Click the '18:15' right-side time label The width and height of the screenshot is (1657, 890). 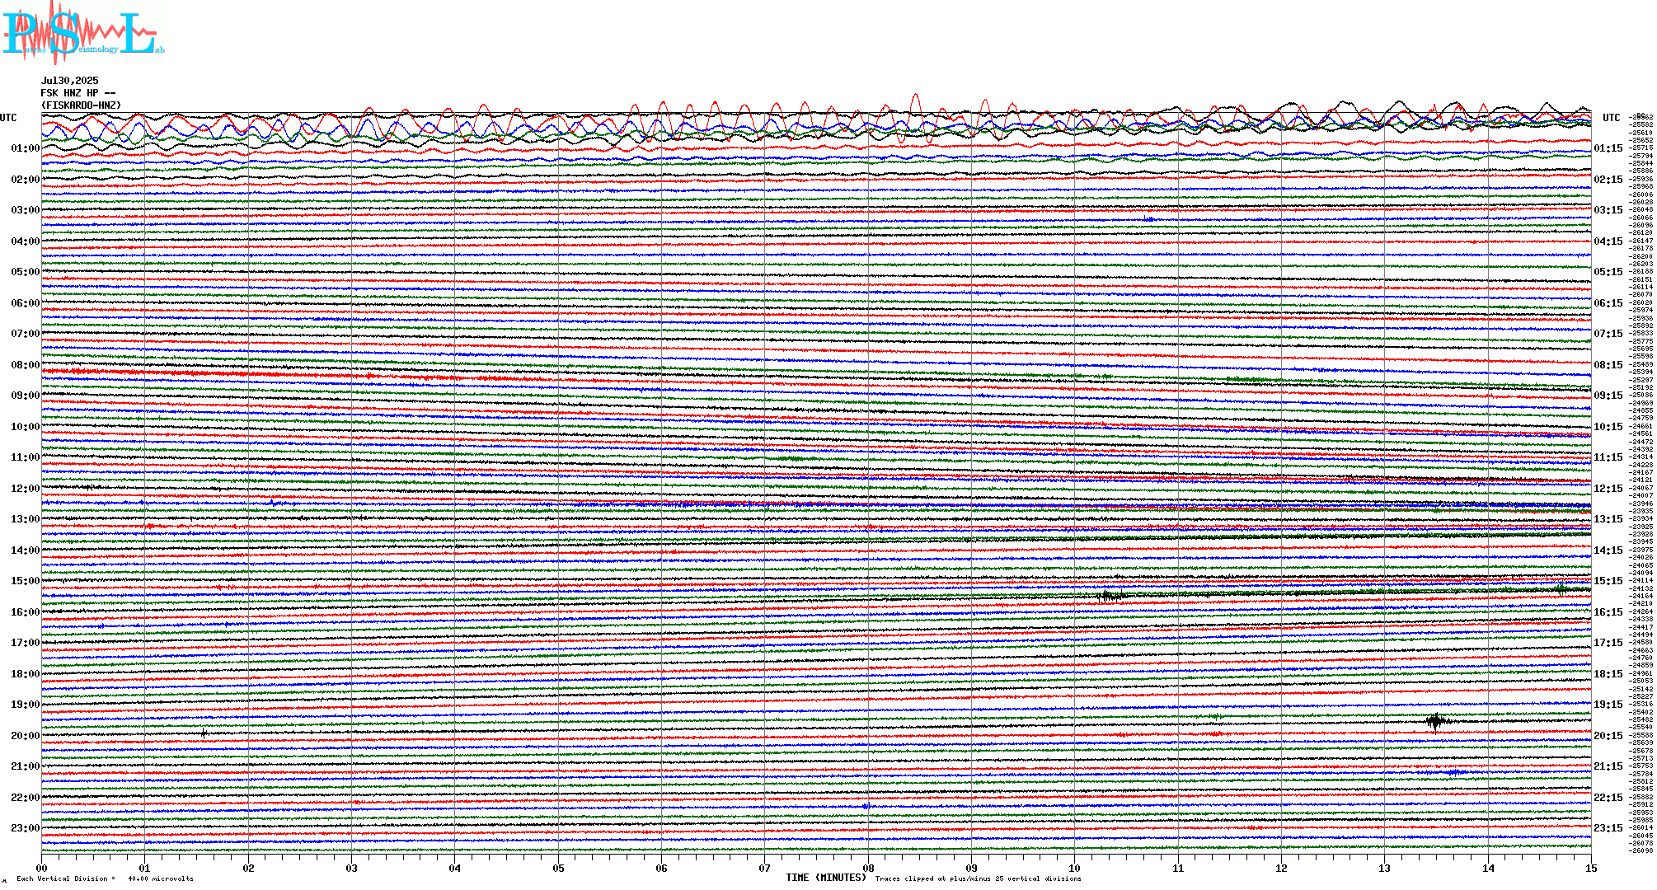click(1608, 674)
